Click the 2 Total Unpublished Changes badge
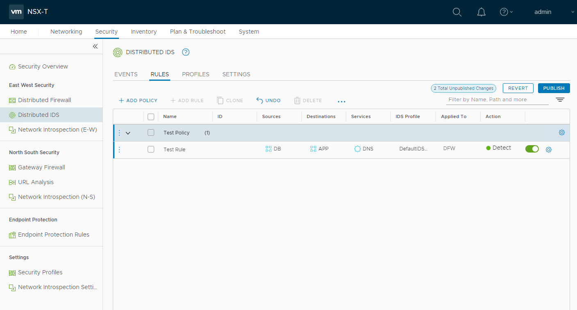 click(463, 88)
